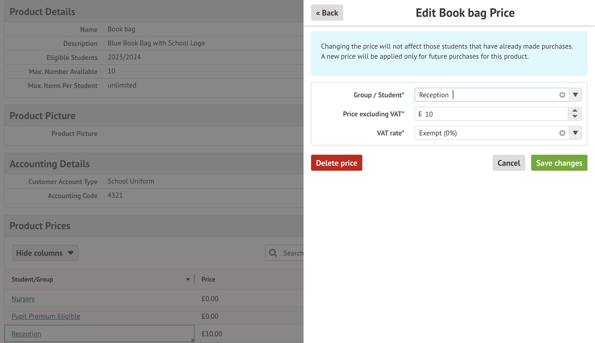Click the Price column header
This screenshot has width=595, height=343.
(208, 279)
